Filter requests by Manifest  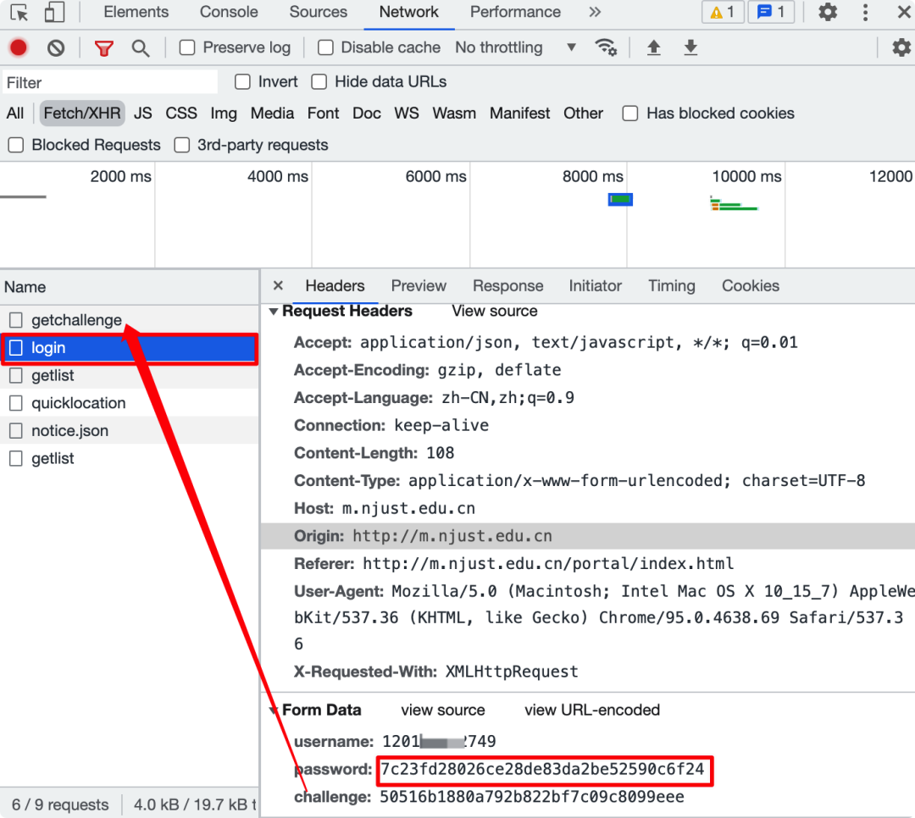tap(519, 113)
